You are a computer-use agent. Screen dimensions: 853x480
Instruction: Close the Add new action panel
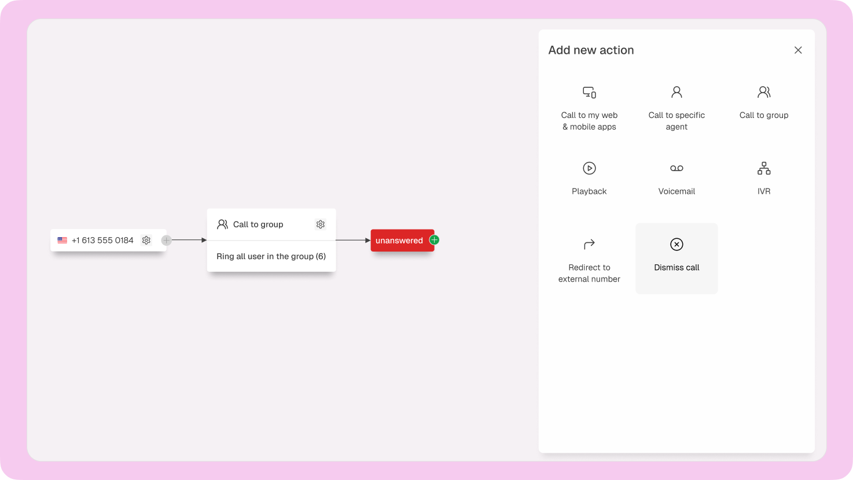point(798,50)
